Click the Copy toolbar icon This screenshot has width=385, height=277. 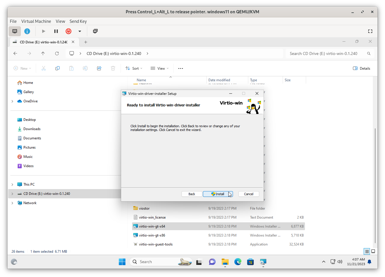tap(58, 69)
